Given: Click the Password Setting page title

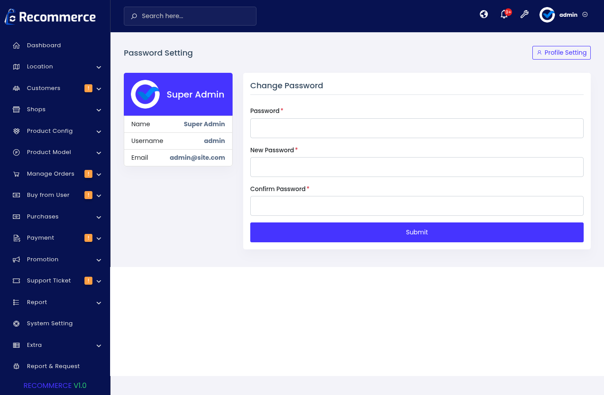Looking at the screenshot, I should (158, 53).
